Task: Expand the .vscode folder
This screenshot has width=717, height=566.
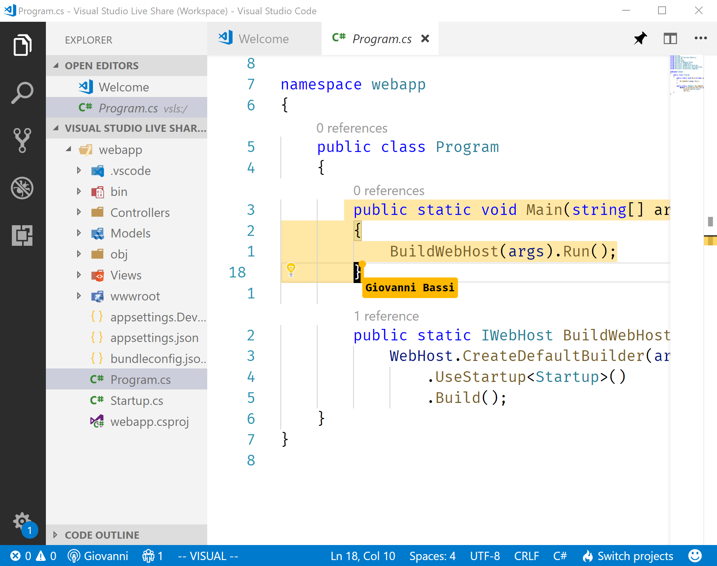Action: click(x=79, y=171)
